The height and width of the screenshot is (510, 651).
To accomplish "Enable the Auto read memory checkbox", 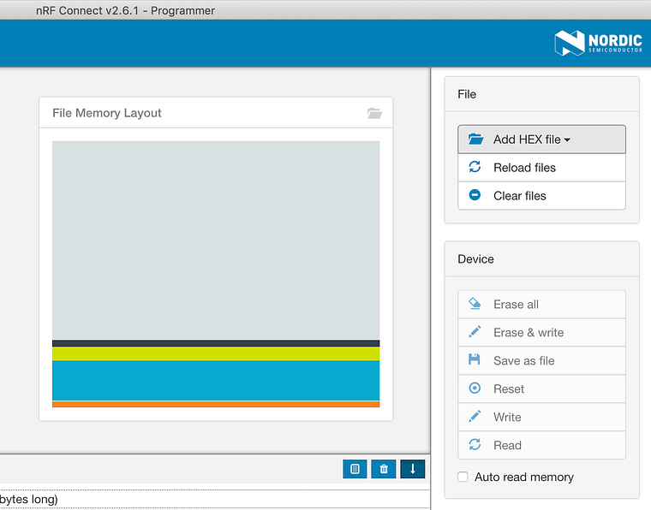I will pos(463,477).
